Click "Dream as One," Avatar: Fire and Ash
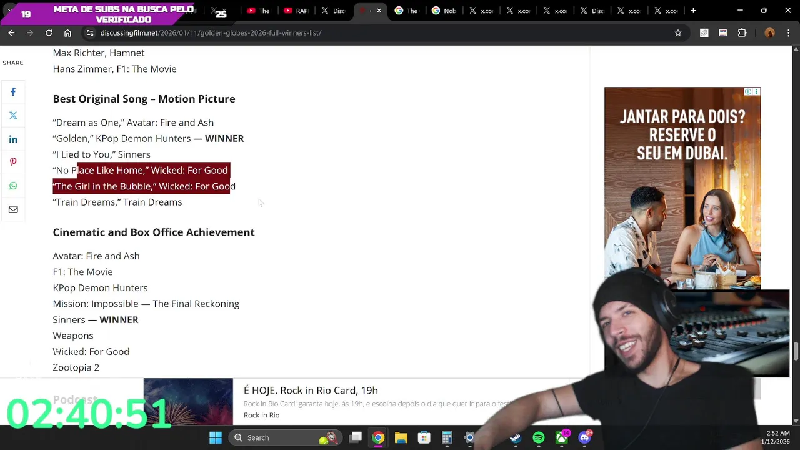The width and height of the screenshot is (800, 450). pyautogui.click(x=133, y=122)
